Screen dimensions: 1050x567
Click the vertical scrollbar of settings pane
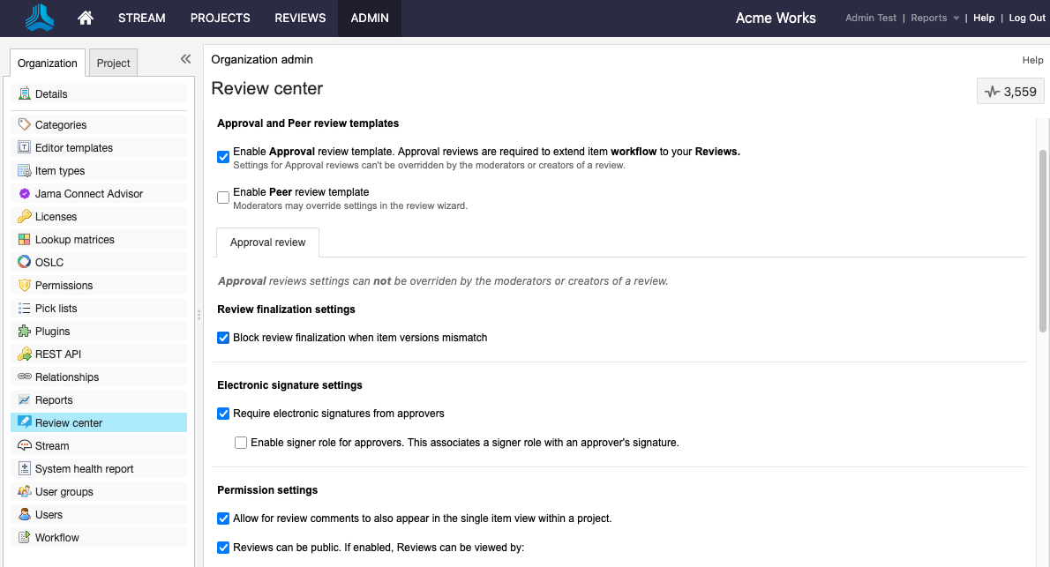click(x=1042, y=241)
